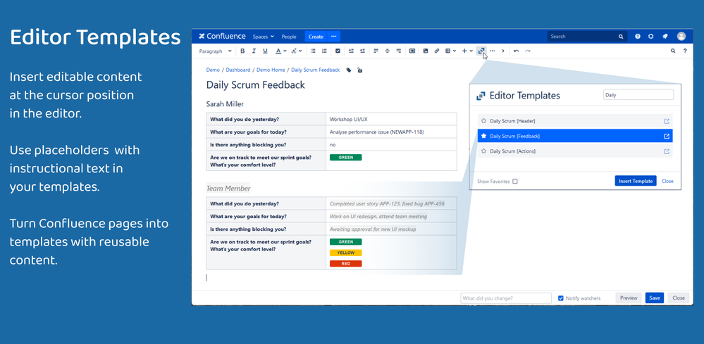Favorite the Daily Scrum [Actions] template
704x344 pixels.
pos(483,151)
